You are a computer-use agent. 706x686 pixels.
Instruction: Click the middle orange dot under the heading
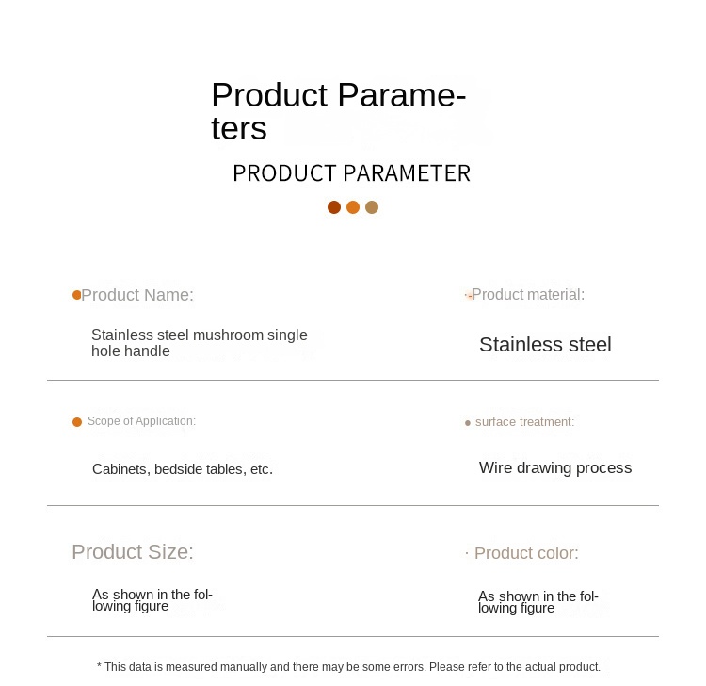click(x=353, y=207)
